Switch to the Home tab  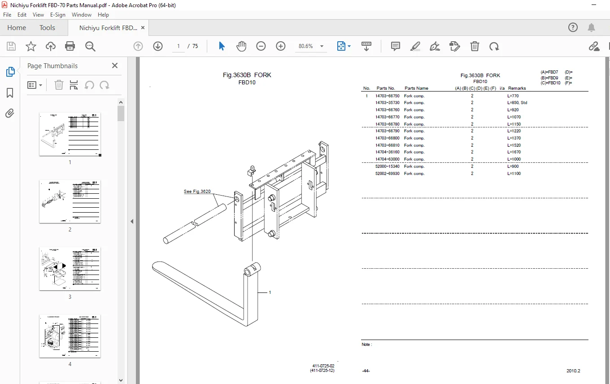tap(17, 28)
